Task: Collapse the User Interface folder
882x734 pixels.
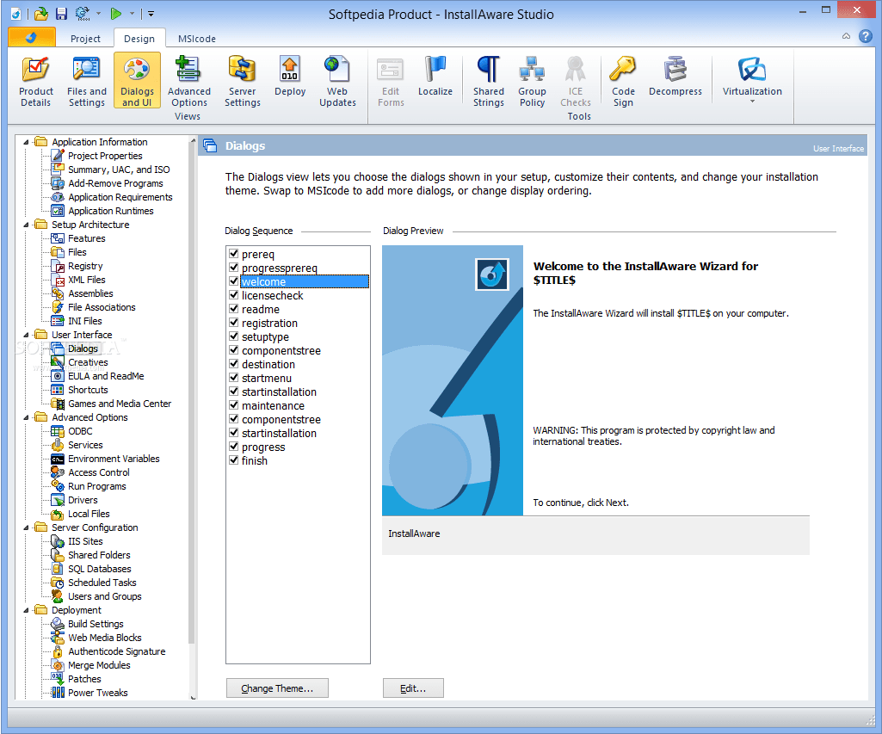Action: 26,336
